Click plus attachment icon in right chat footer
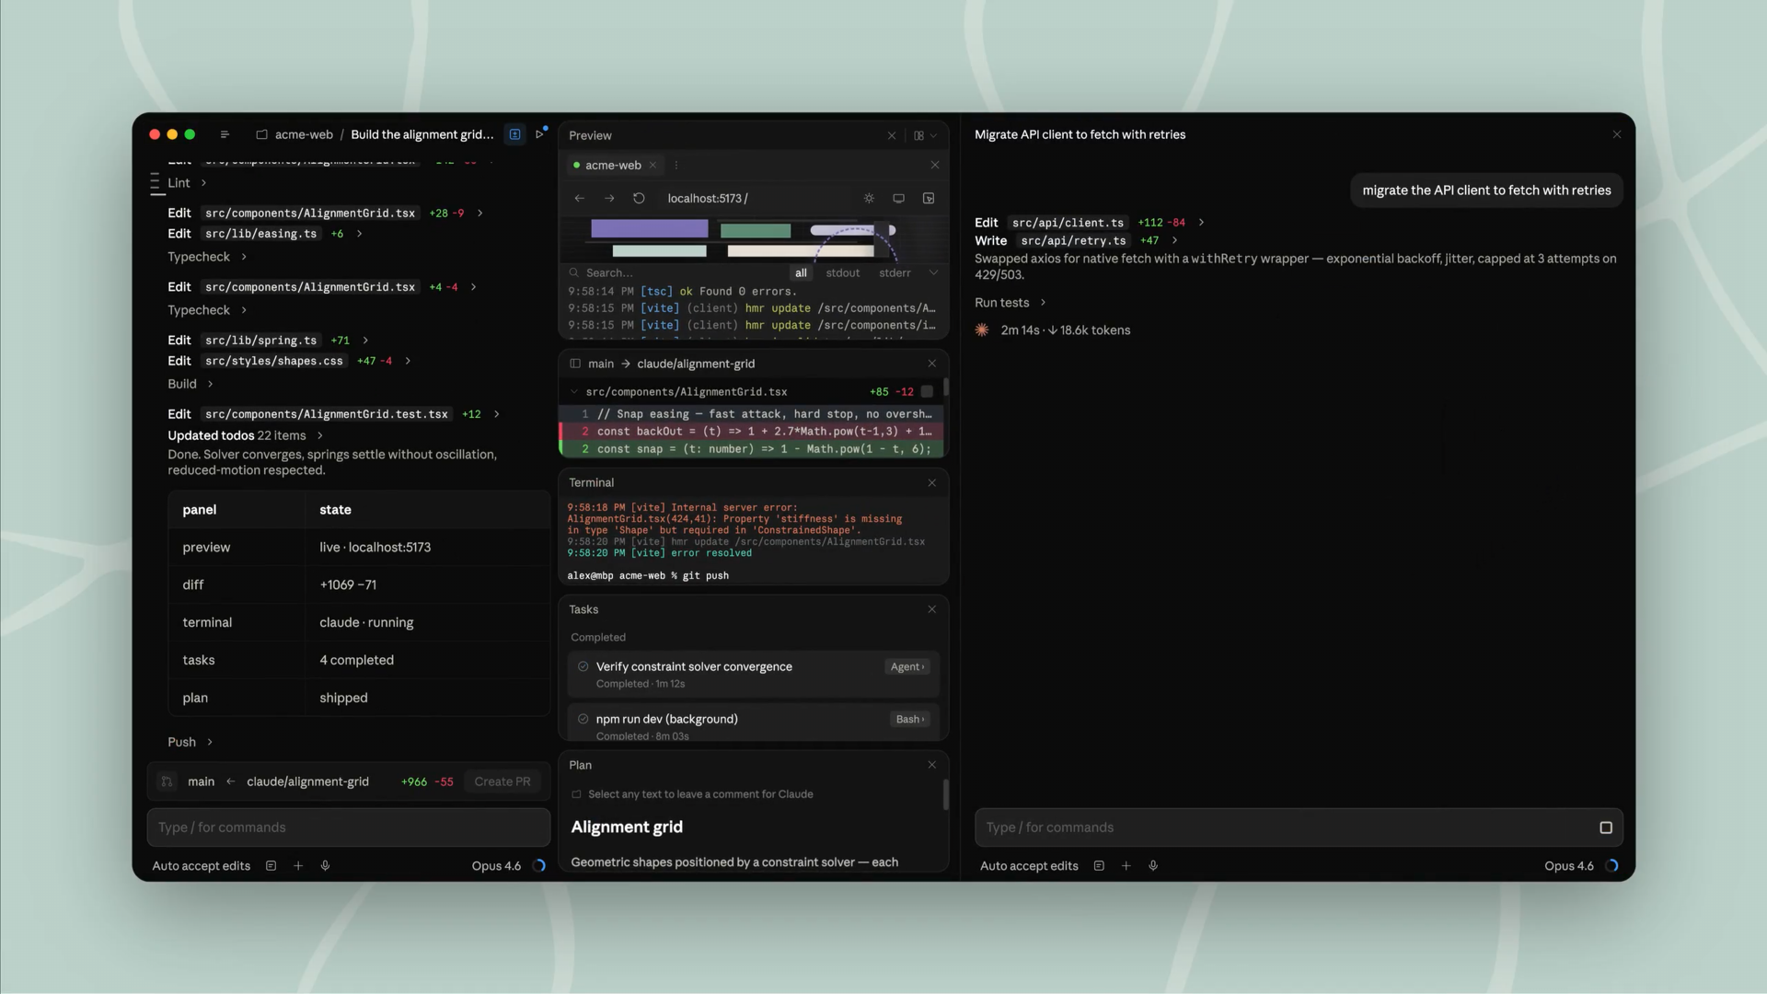 coord(1126,865)
